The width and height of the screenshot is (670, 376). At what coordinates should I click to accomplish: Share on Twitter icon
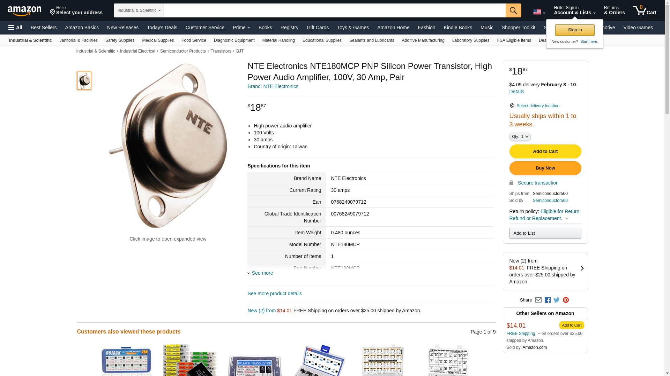click(557, 300)
